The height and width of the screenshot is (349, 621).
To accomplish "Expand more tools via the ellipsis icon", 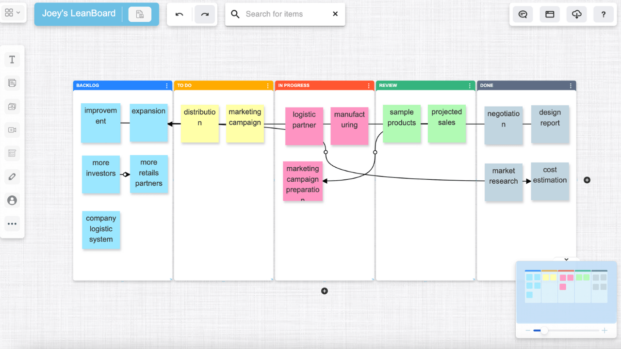I will click(12, 223).
